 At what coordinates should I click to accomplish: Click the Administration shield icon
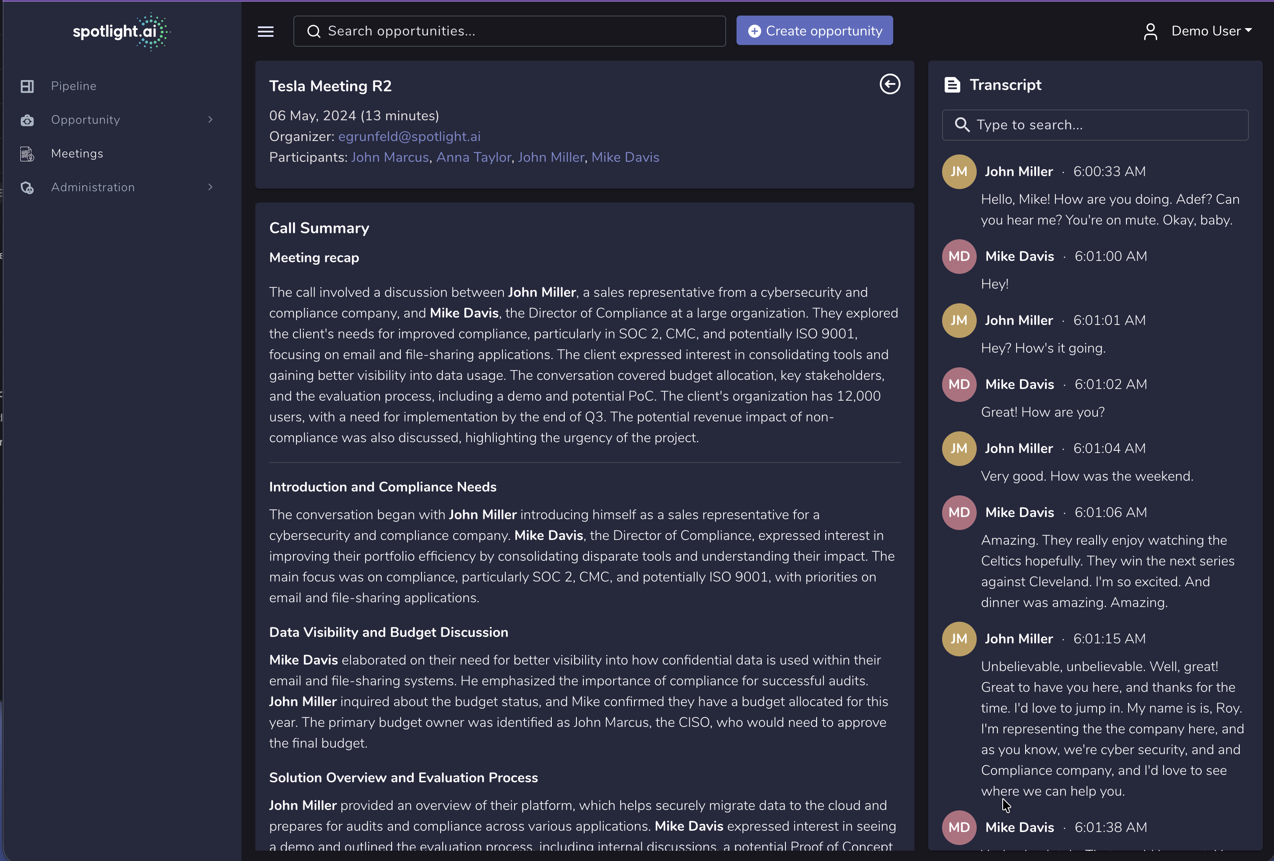click(x=27, y=188)
